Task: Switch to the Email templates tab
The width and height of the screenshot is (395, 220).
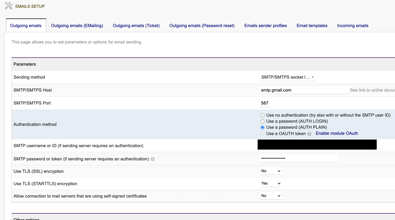Action: [312, 26]
